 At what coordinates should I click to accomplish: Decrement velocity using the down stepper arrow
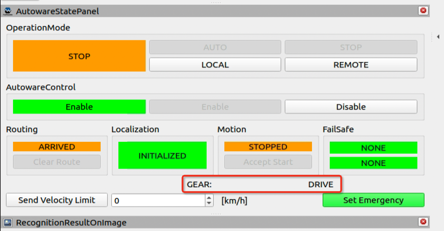tap(209, 203)
